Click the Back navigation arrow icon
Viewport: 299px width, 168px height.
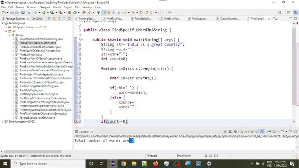point(151,13)
